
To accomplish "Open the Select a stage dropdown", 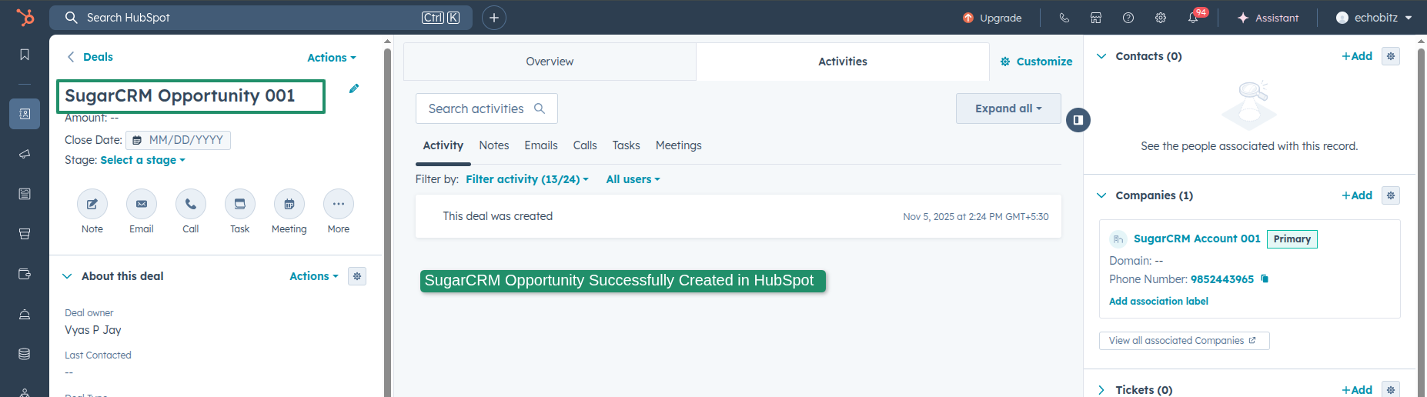I will tap(143, 160).
